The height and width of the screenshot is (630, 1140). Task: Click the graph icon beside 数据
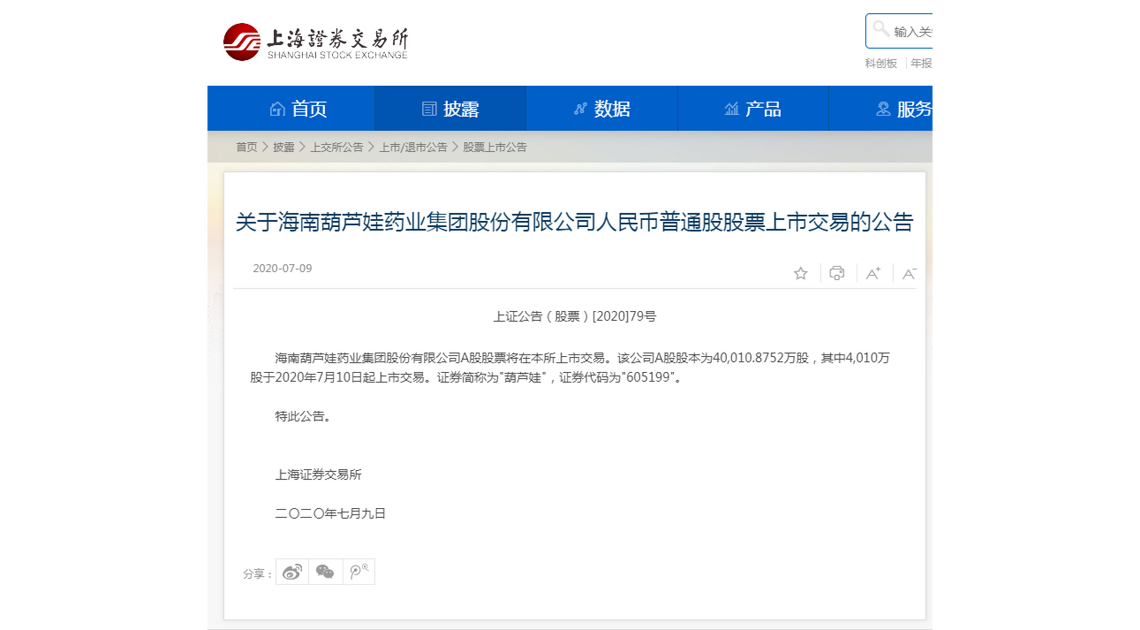tap(580, 109)
